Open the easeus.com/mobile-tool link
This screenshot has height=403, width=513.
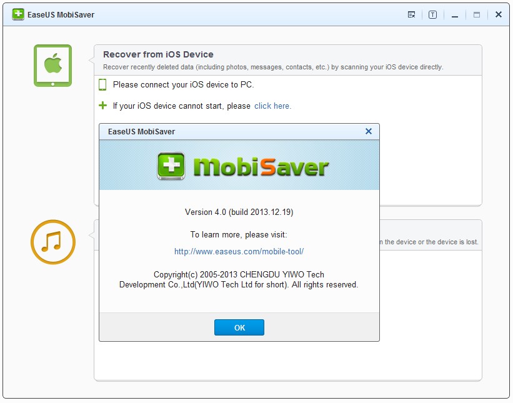(x=239, y=252)
